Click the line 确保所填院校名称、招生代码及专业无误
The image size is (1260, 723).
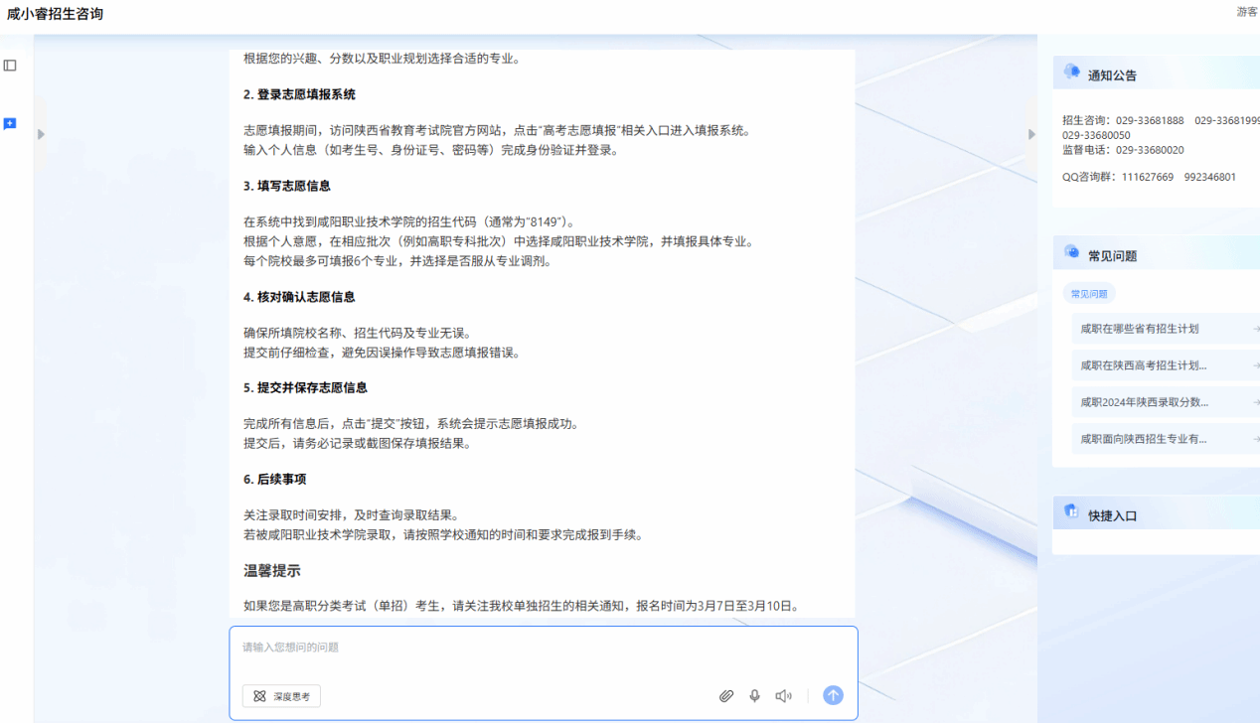[358, 333]
